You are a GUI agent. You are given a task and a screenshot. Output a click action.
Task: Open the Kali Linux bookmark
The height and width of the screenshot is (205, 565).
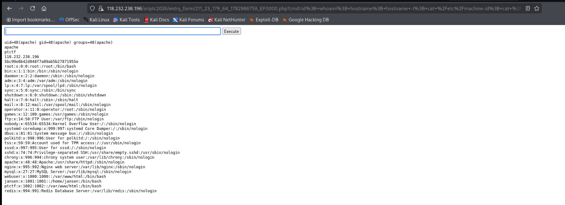pyautogui.click(x=96, y=20)
